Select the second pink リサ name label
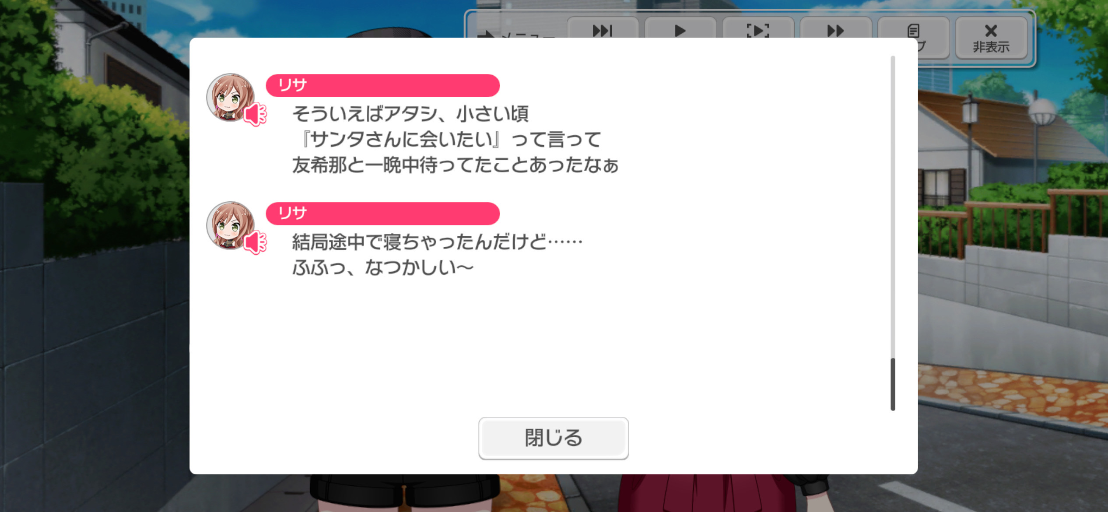This screenshot has width=1108, height=512. (382, 214)
